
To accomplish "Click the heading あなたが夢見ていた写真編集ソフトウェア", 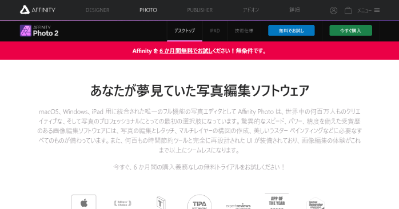I will [199, 91].
